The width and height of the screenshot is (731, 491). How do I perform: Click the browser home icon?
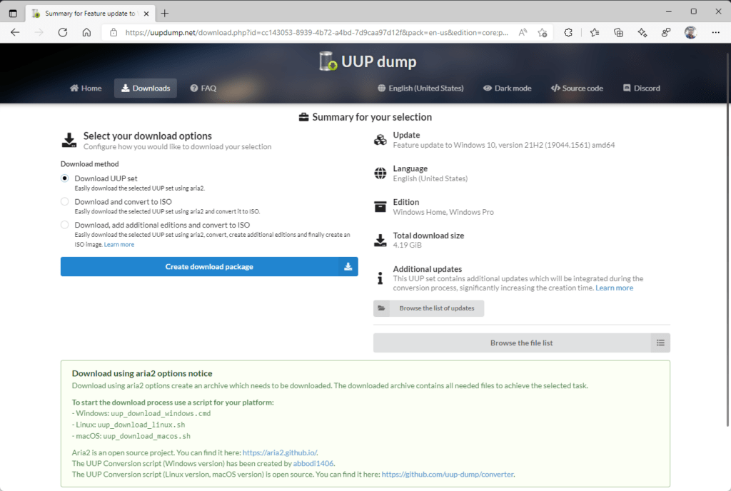point(86,32)
